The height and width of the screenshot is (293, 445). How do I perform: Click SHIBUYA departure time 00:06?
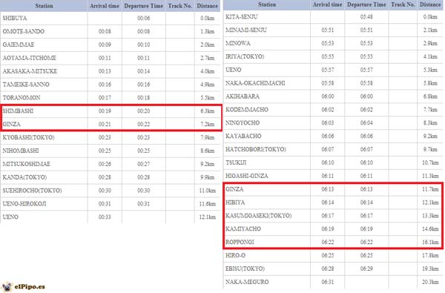(144, 18)
